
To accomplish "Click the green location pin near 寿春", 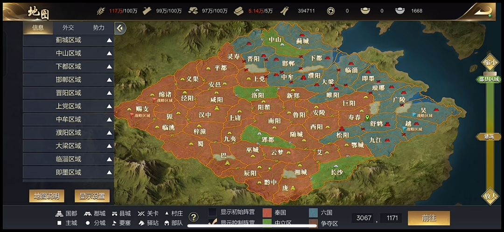I will pos(368,118).
